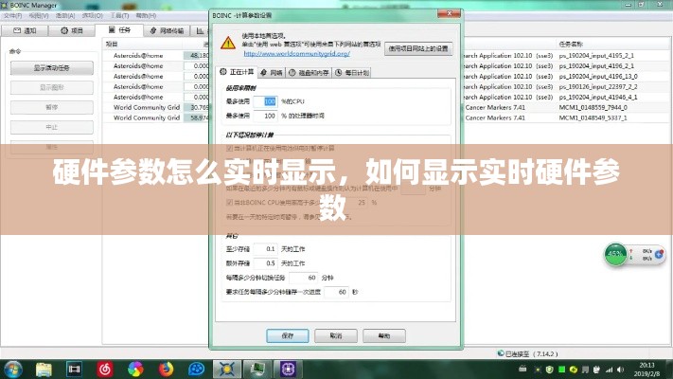Open the blue paw-print app in taskbar
The image size is (673, 379).
click(x=196, y=370)
